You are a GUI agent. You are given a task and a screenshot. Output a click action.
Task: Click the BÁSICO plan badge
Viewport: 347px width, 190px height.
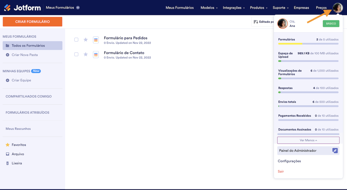point(331,24)
